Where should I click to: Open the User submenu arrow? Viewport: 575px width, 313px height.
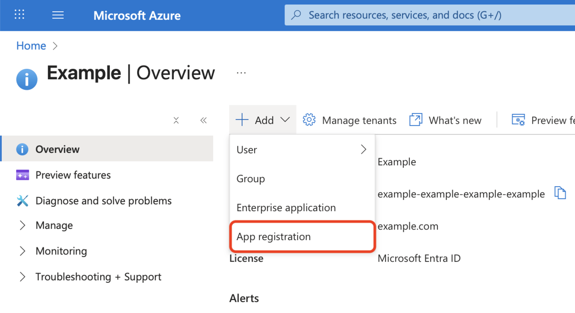point(363,149)
